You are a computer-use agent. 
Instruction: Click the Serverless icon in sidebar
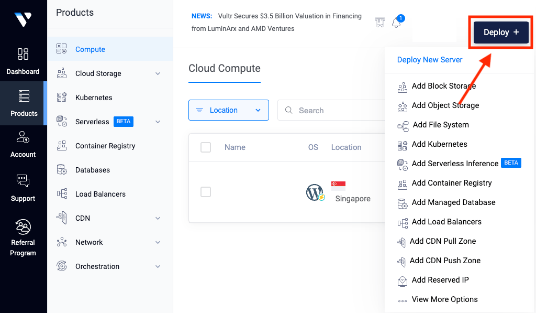click(62, 121)
